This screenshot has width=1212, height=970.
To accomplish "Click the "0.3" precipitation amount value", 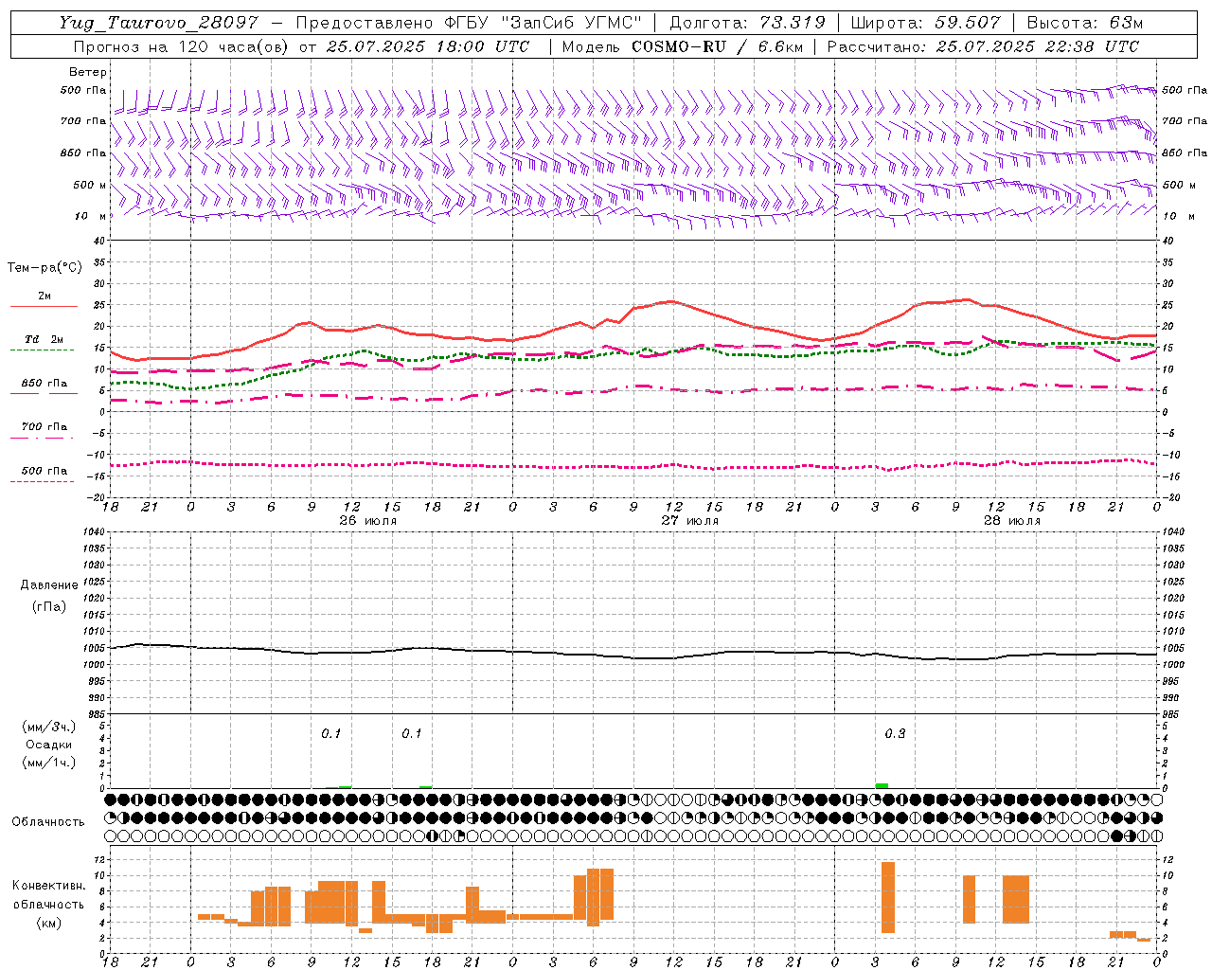I will 895,733.
